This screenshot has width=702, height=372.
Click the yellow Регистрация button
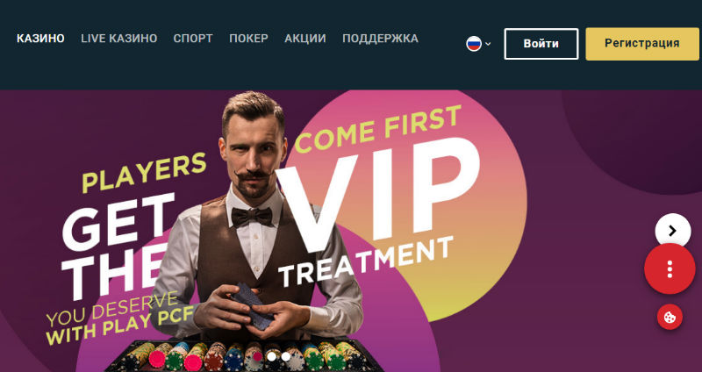[x=642, y=44]
